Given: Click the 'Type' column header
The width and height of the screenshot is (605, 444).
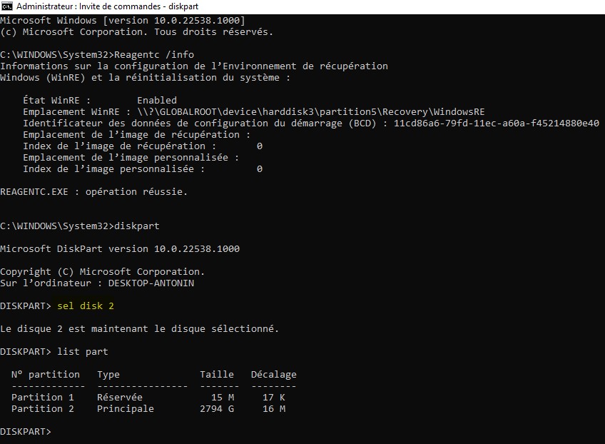Looking at the screenshot, I should click(x=108, y=375).
